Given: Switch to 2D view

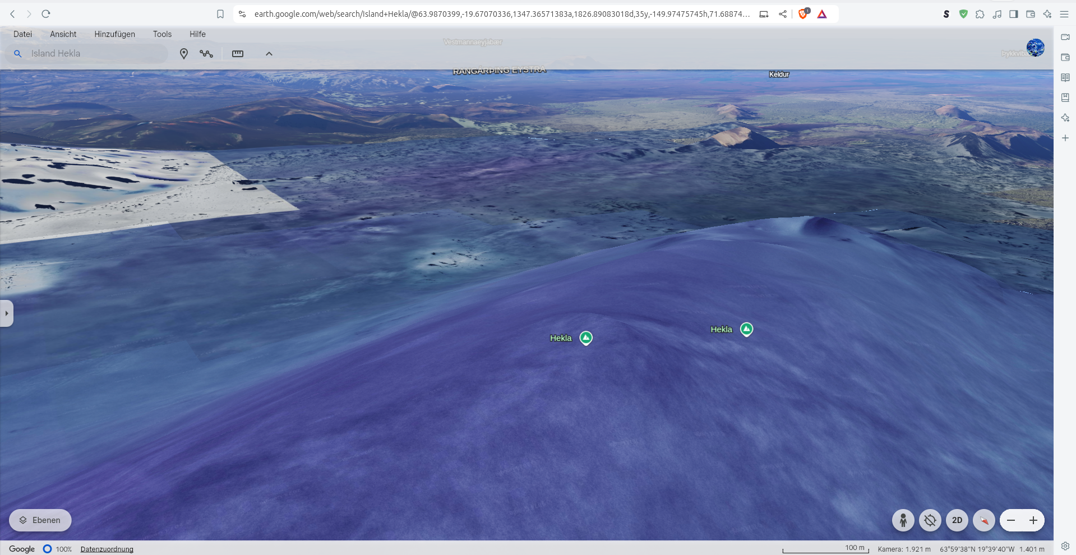Looking at the screenshot, I should [957, 520].
